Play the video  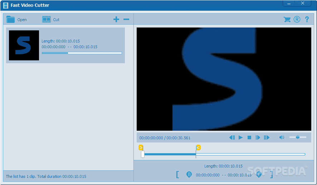(240, 137)
